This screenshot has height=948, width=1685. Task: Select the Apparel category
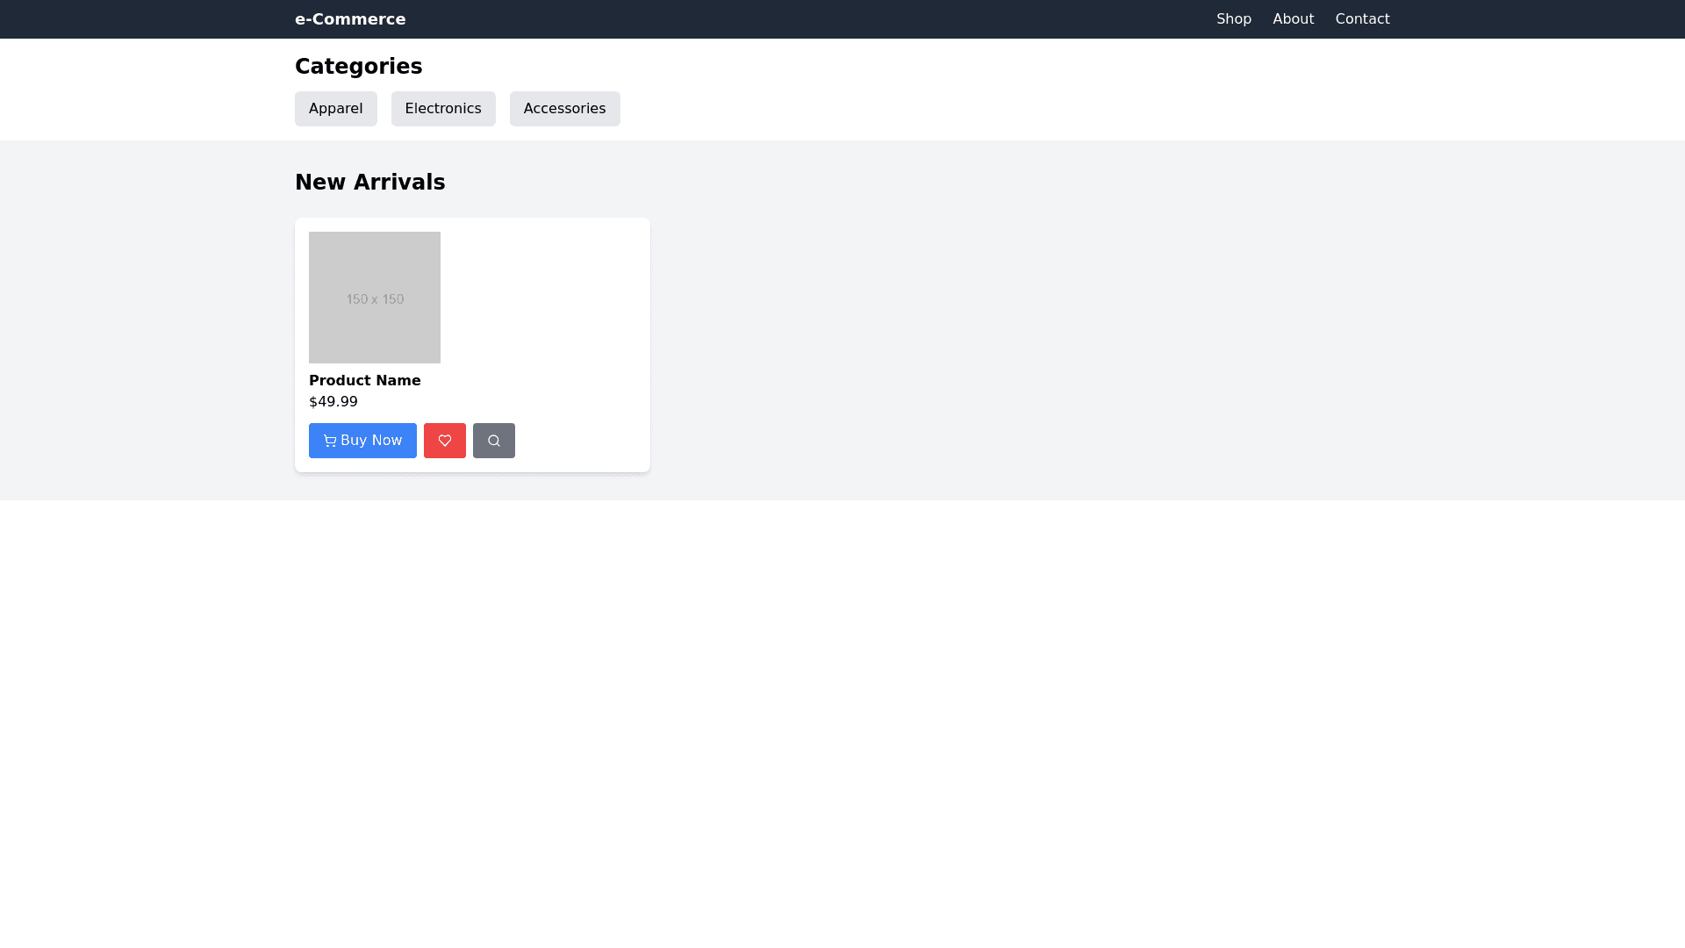pos(335,109)
